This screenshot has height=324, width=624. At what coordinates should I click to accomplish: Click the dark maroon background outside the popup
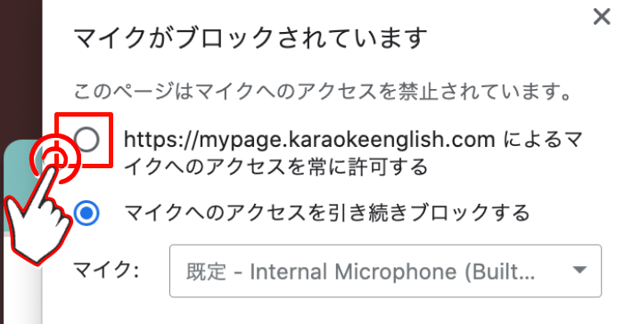point(21,68)
